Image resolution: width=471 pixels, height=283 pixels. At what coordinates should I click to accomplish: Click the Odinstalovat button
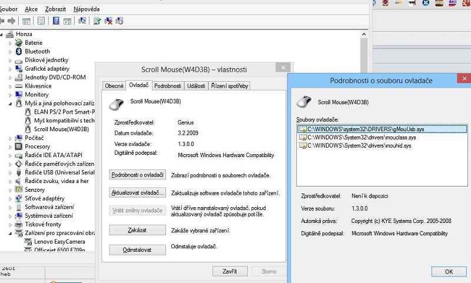click(x=137, y=249)
